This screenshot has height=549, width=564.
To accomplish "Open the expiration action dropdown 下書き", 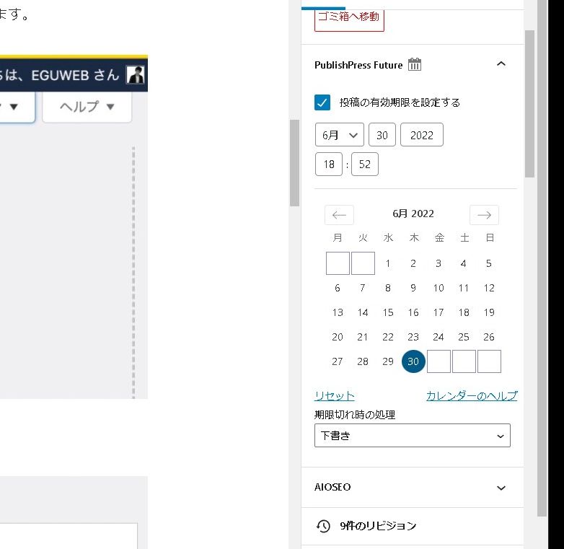I will coord(413,436).
